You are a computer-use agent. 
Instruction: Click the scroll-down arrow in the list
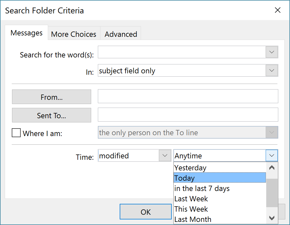(x=272, y=218)
